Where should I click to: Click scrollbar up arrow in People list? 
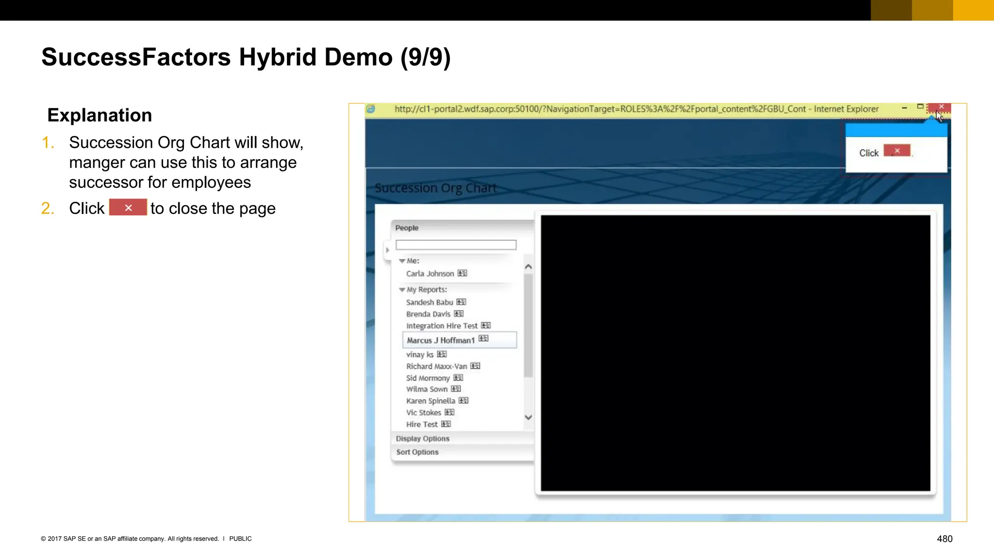[529, 266]
